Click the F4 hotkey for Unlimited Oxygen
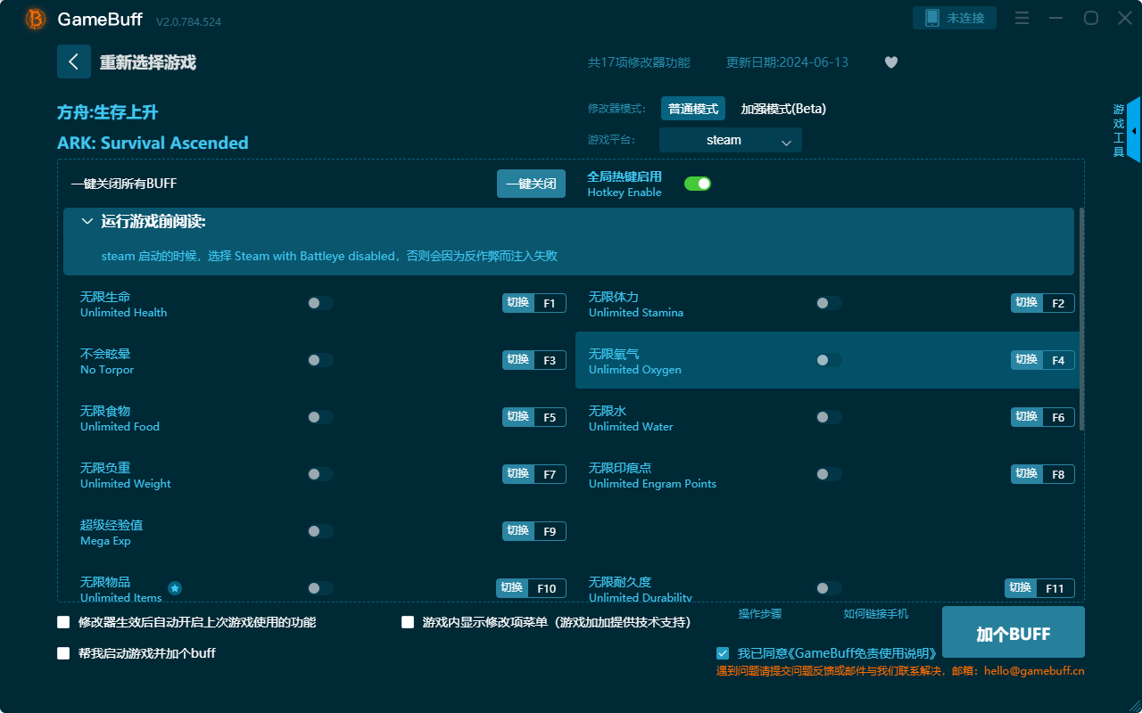 [x=1058, y=360]
